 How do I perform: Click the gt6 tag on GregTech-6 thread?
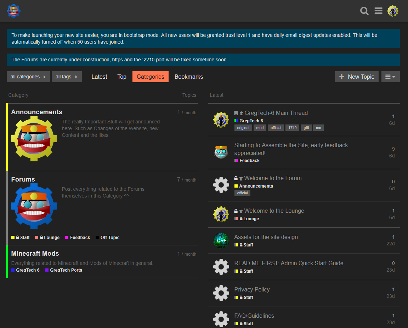(306, 128)
